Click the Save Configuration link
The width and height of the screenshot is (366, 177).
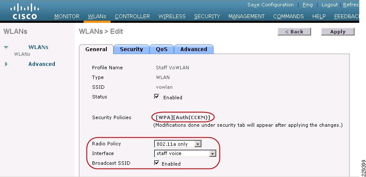(271, 5)
